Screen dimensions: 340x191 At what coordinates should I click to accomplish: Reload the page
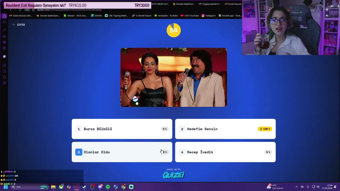(20, 10)
